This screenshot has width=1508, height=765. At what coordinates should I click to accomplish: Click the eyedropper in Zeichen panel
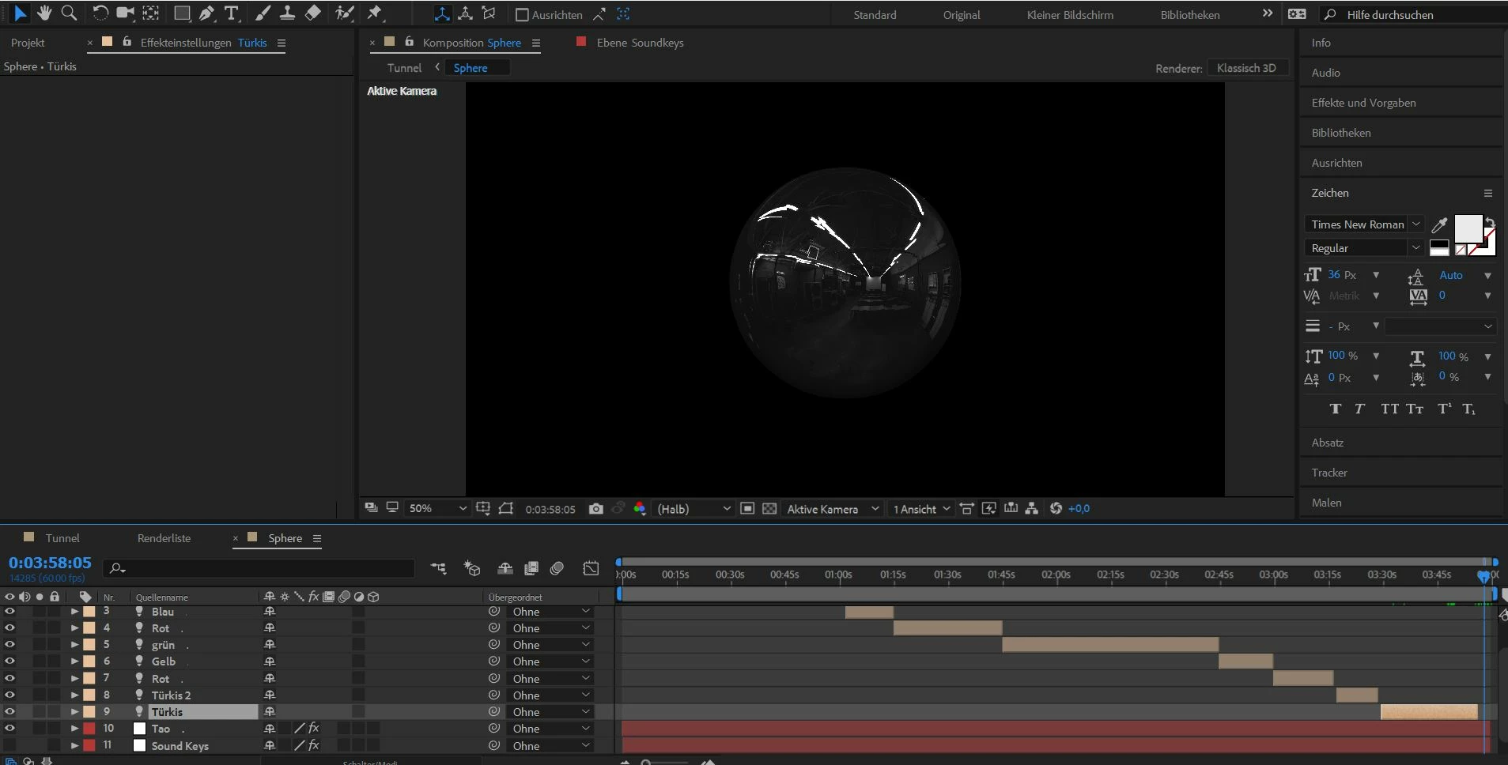(1439, 225)
